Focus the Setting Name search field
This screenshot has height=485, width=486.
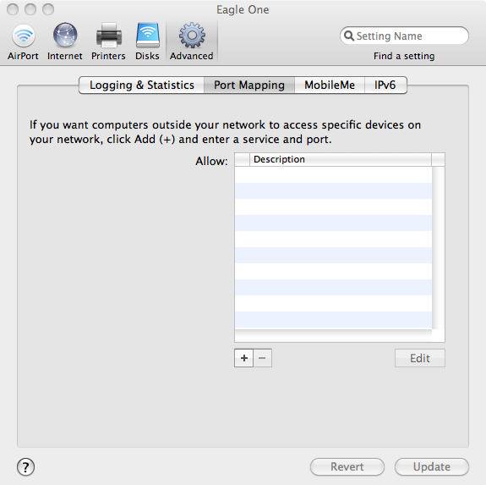point(404,36)
